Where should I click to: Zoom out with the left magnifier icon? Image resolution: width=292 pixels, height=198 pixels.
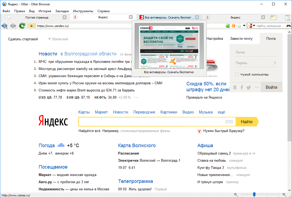tap(236, 195)
